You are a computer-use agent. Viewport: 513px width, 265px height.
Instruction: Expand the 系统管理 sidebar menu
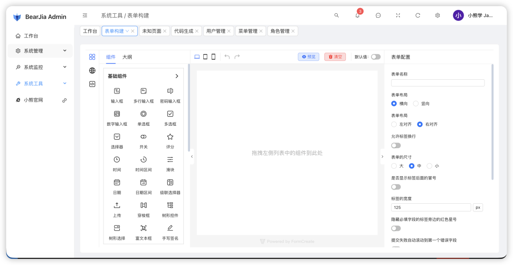(40, 51)
